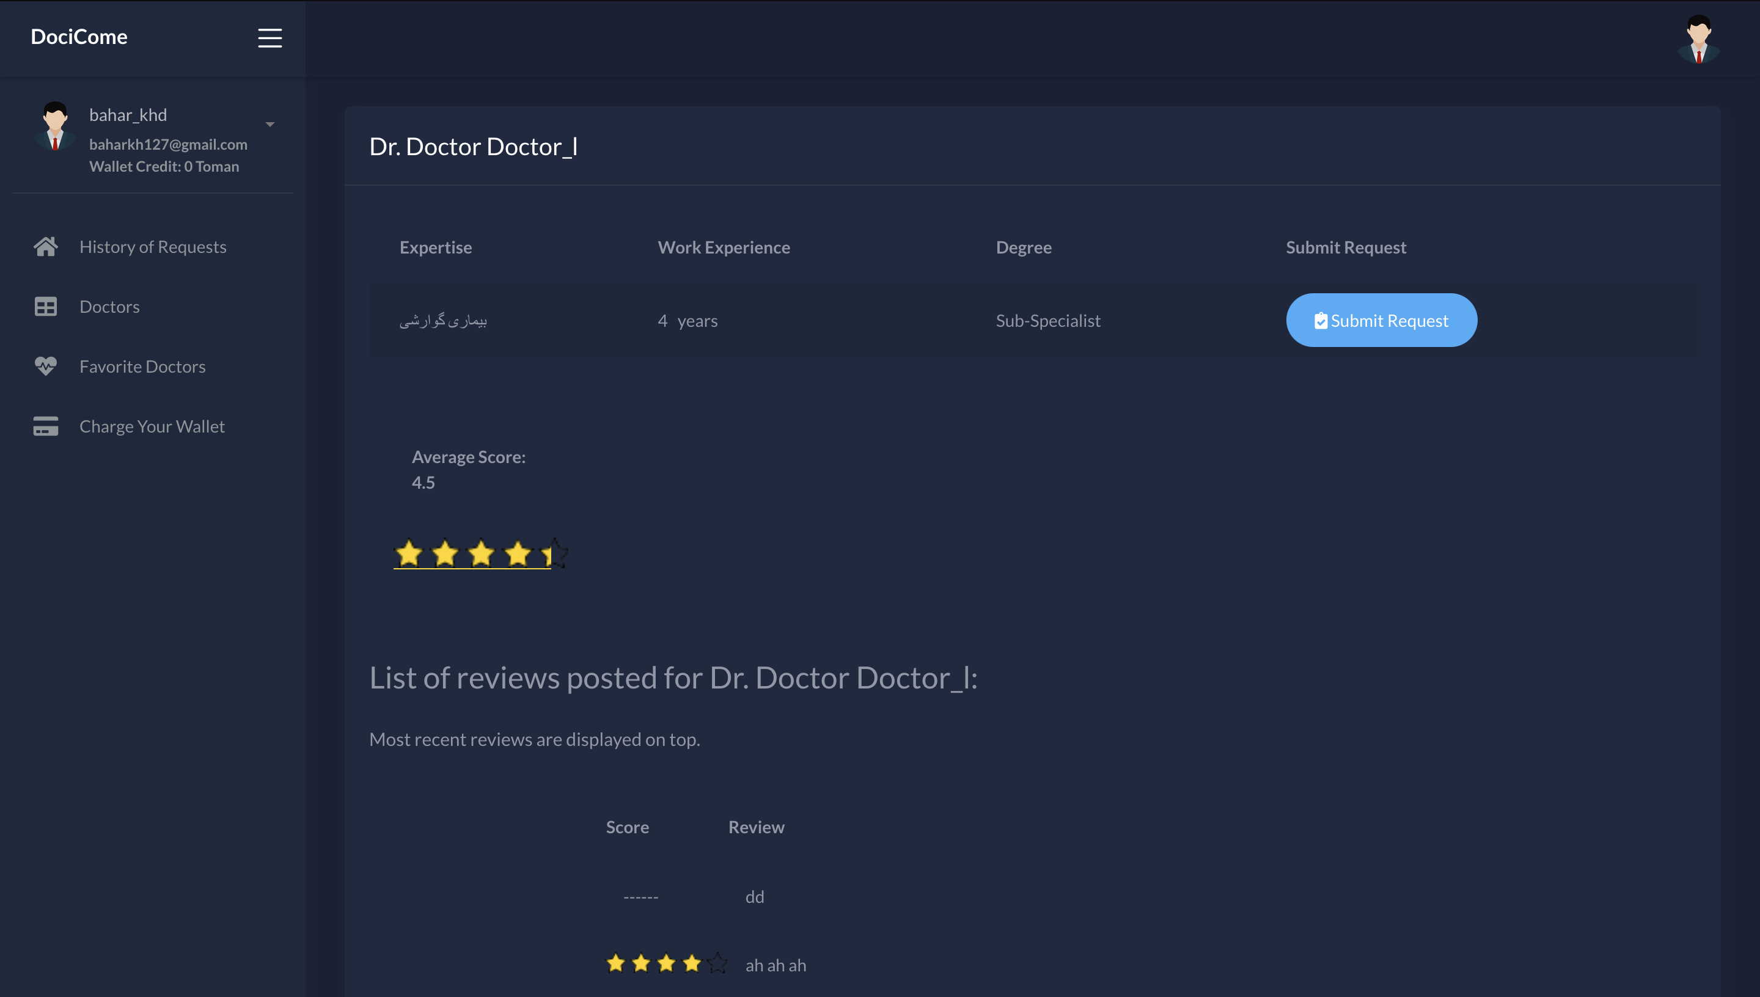Viewport: 1760px width, 997px height.
Task: Select Charge Your Wallet menu entry
Action: coord(152,426)
